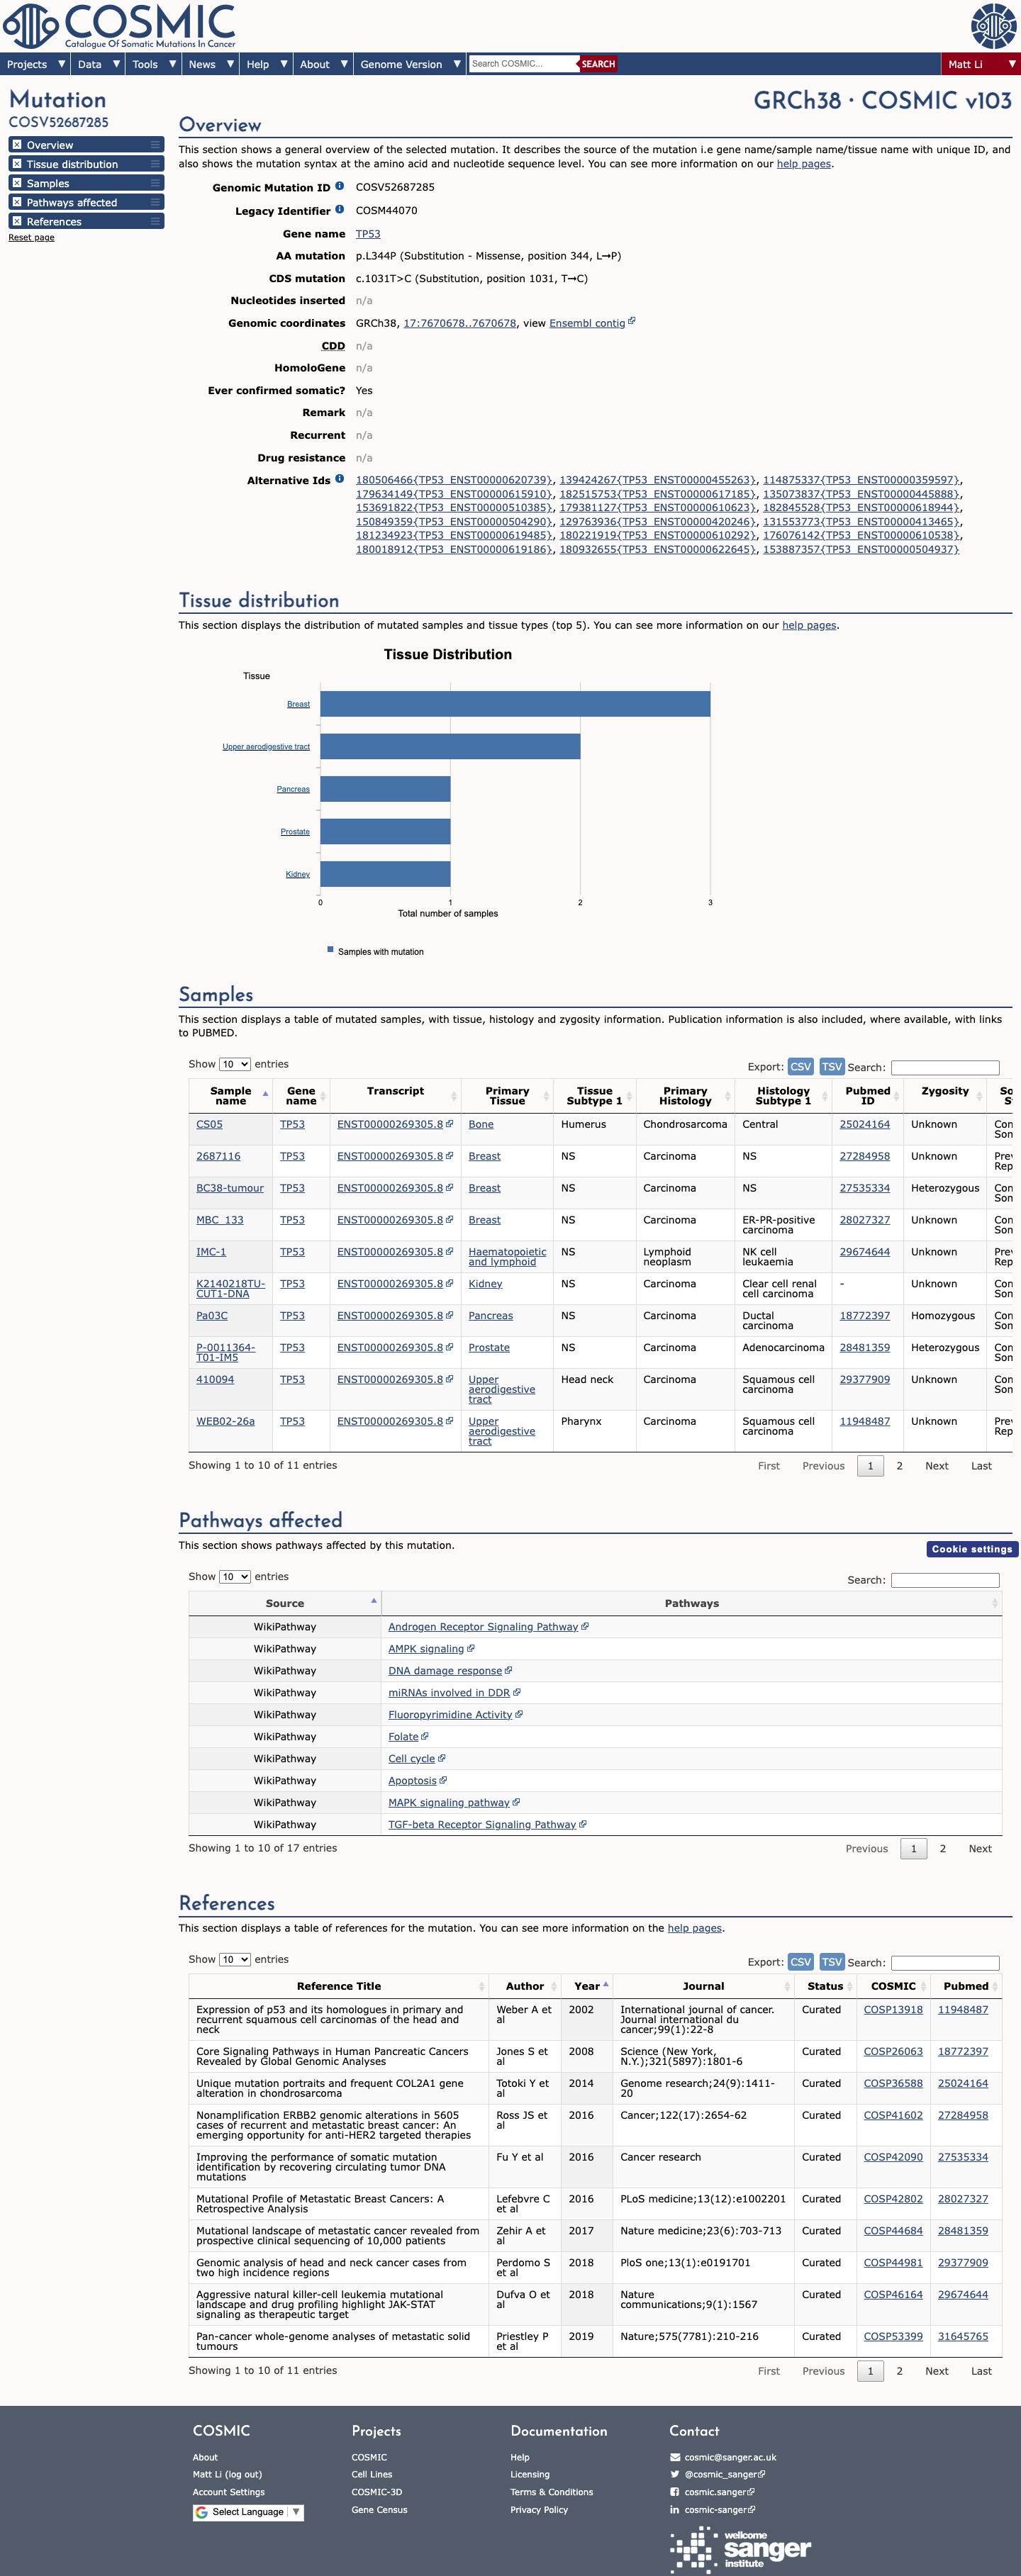The height and width of the screenshot is (2576, 1021).
Task: Toggle the Overview section checkbox in the sidebar
Action: 17,145
